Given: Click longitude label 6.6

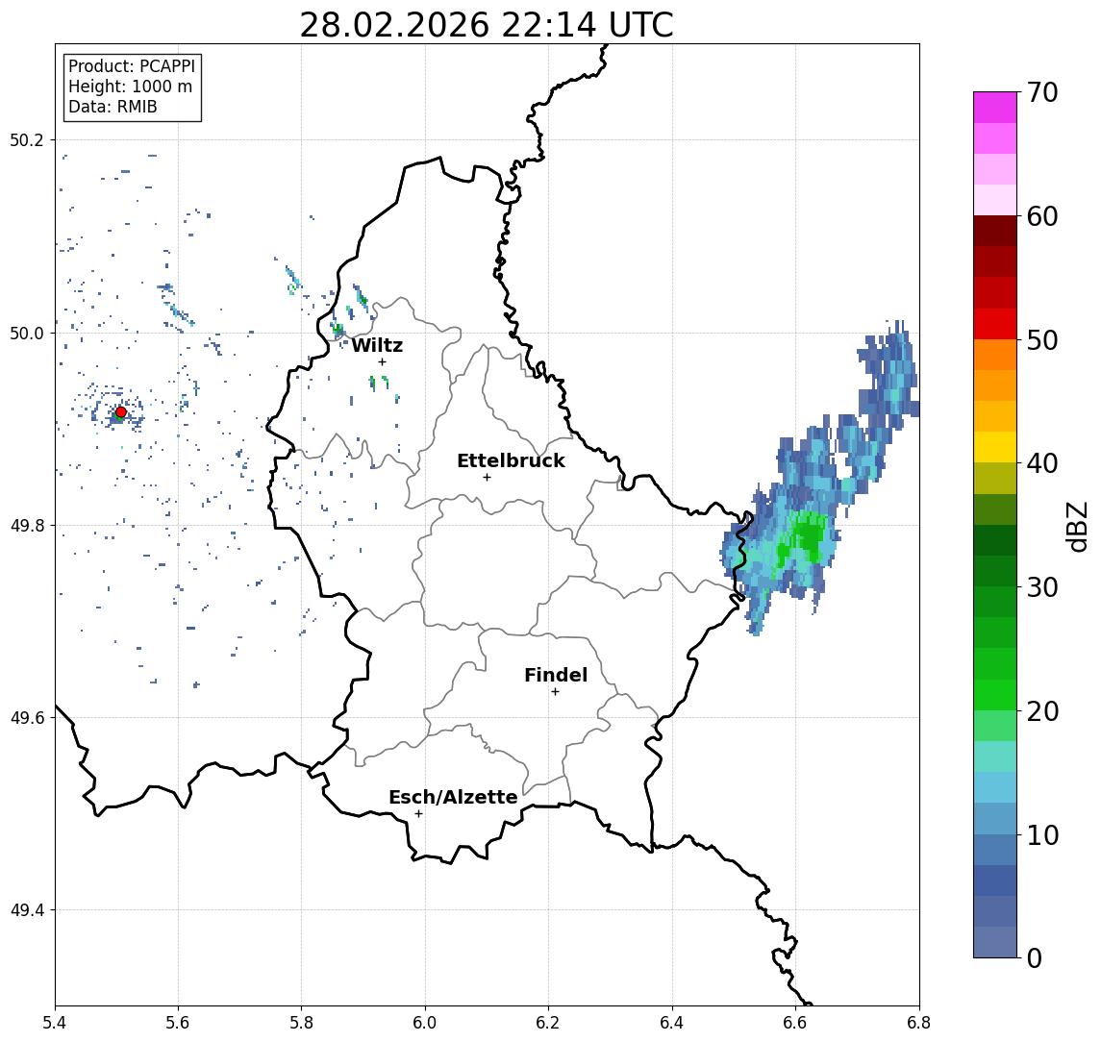Looking at the screenshot, I should pyautogui.click(x=795, y=1023).
